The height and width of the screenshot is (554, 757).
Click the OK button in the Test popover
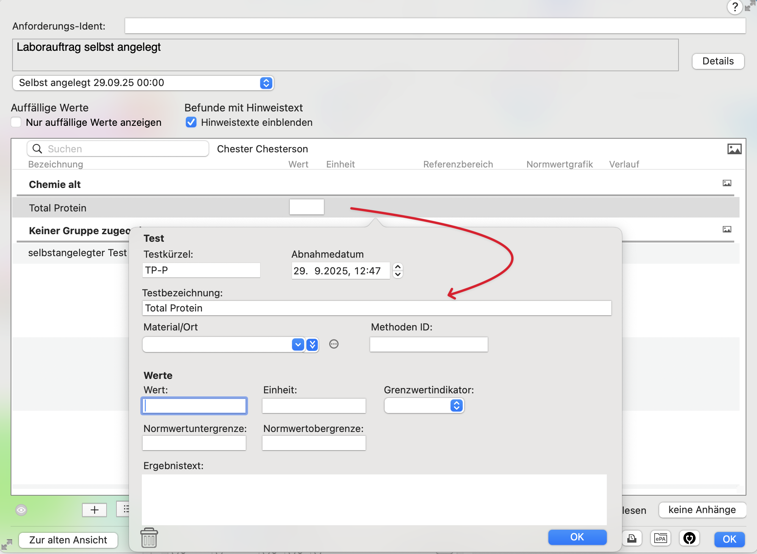pyautogui.click(x=577, y=537)
